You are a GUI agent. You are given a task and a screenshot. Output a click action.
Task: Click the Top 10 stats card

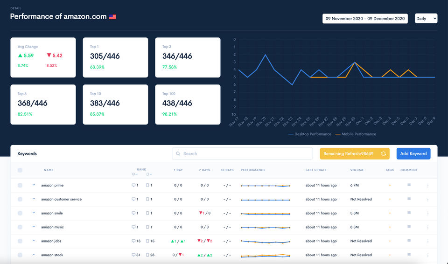[x=115, y=104]
